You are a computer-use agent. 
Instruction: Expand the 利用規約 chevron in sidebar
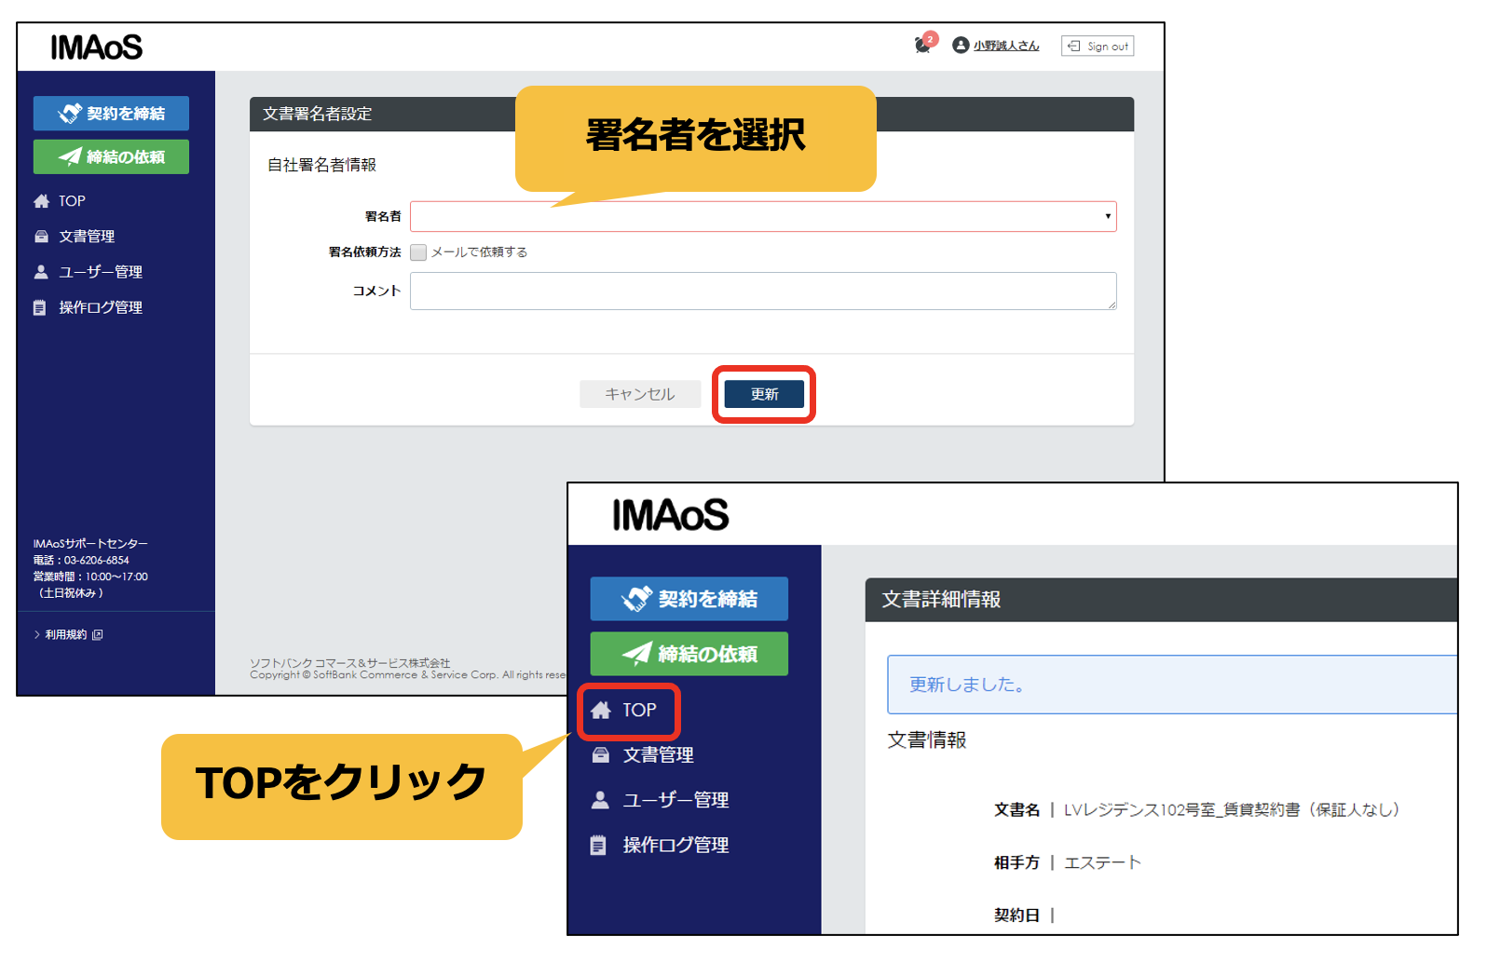37,635
